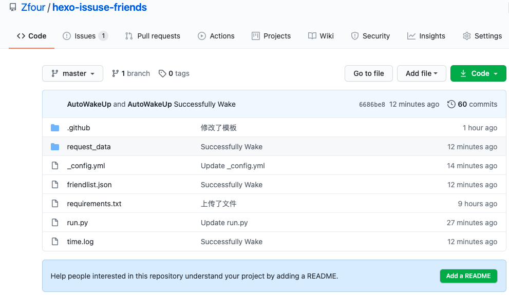Click the branch icon beside 1 branch
Viewport: 509px width, 295px height.
point(116,73)
